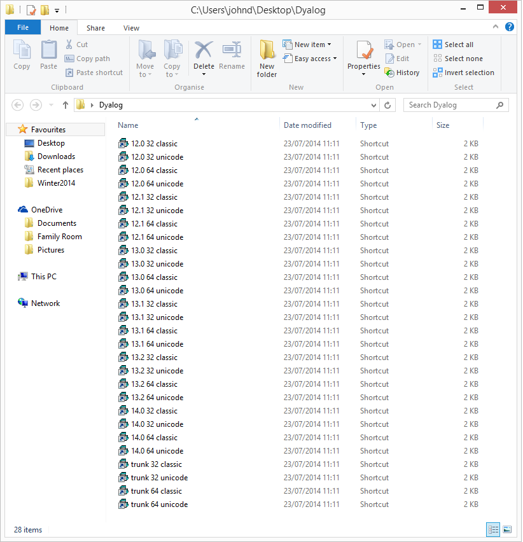This screenshot has height=542, width=523.
Task: Expand the address bar history dropdown
Action: click(x=373, y=105)
